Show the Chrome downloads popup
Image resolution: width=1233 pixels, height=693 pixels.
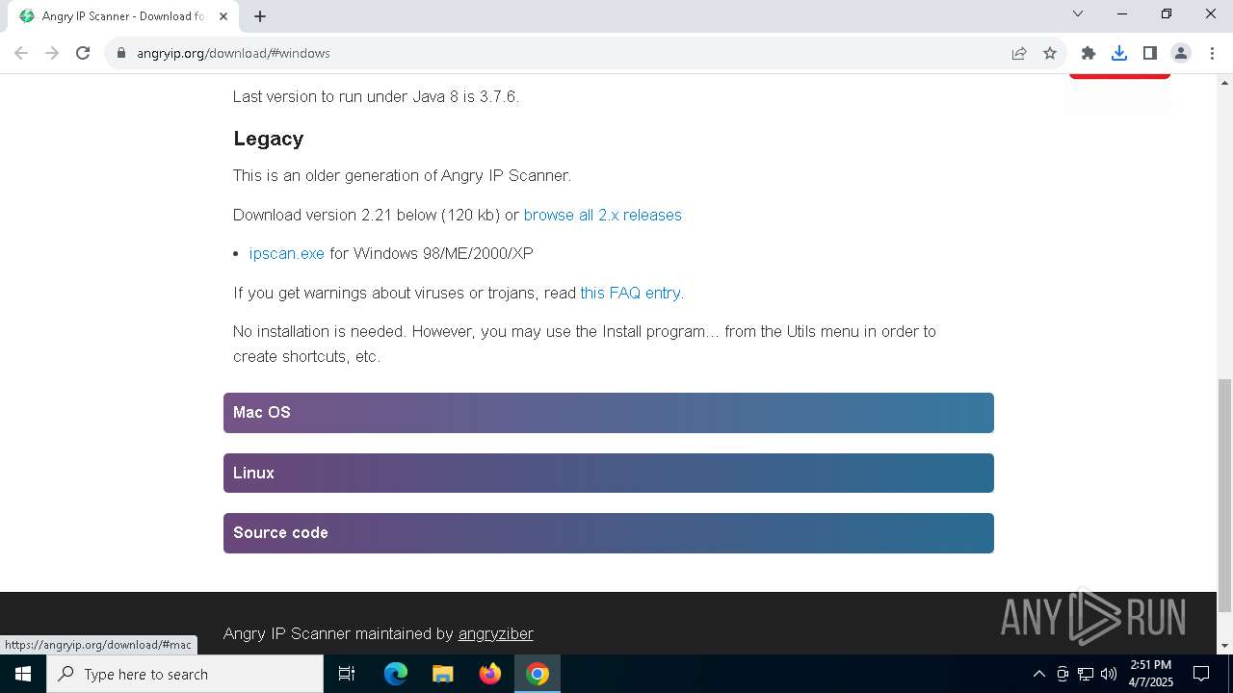[1119, 53]
